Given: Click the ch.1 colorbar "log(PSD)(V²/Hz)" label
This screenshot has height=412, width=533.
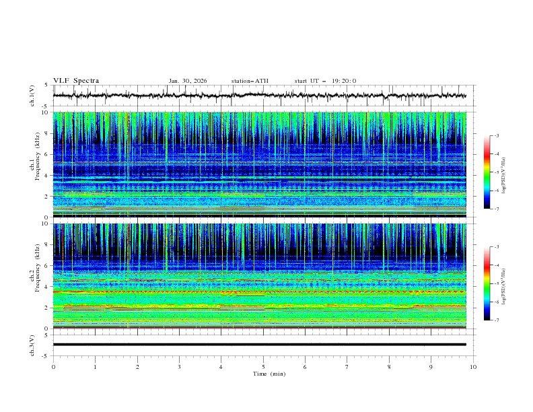Looking at the screenshot, I should coord(505,176).
